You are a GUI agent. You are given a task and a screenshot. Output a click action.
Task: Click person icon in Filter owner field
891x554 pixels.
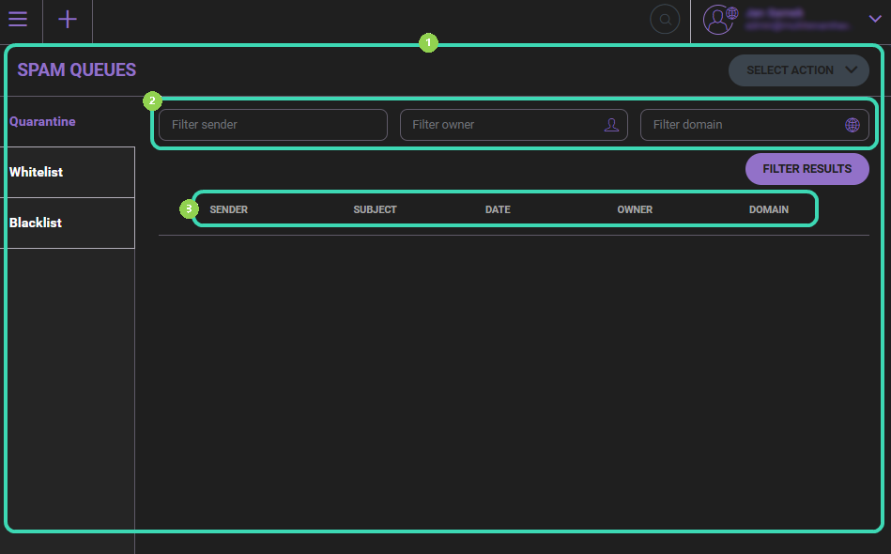point(611,125)
